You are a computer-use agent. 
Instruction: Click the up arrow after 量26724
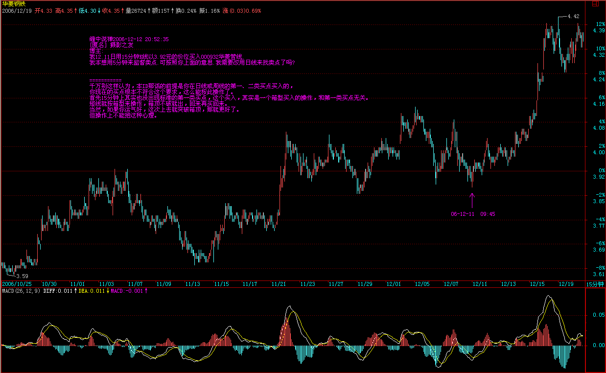click(148, 10)
